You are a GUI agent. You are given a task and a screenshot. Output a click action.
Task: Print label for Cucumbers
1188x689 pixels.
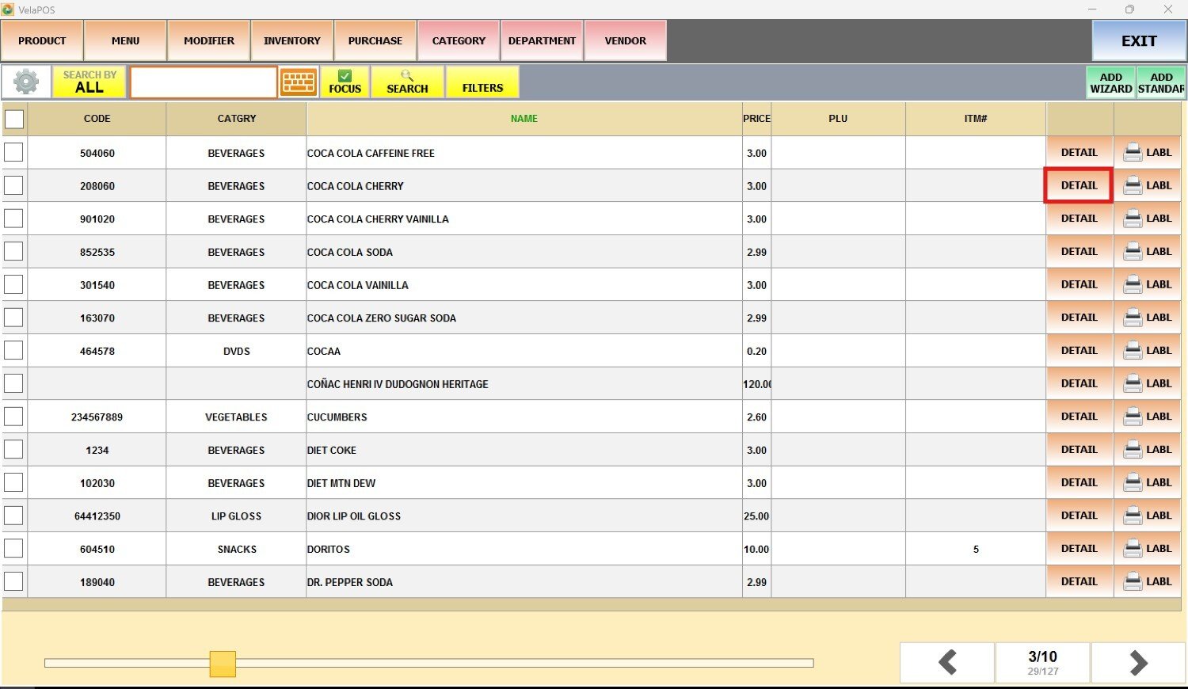1148,417
